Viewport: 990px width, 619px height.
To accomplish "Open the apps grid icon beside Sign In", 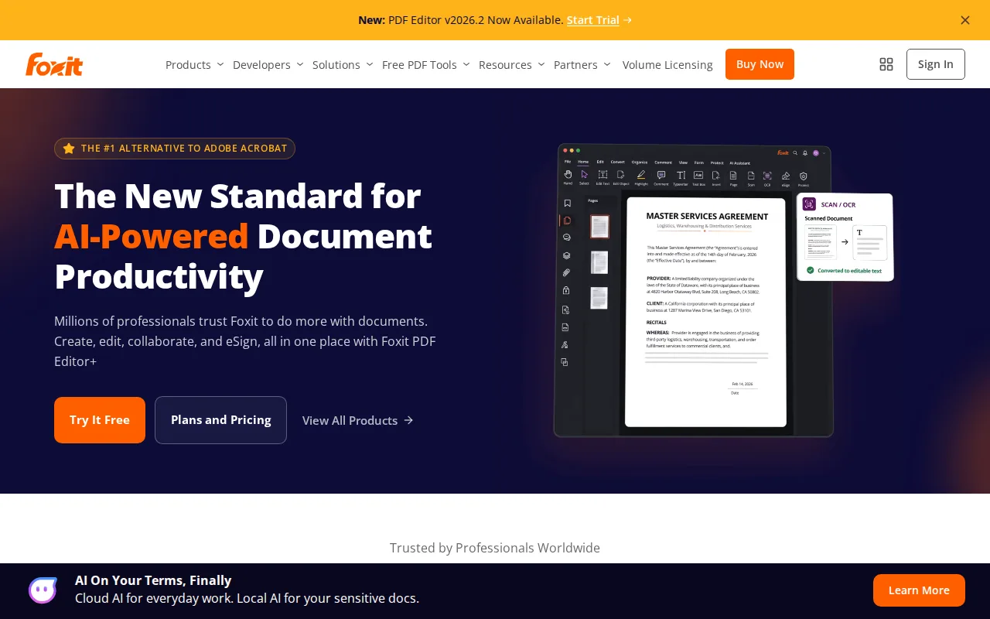I will [x=886, y=64].
